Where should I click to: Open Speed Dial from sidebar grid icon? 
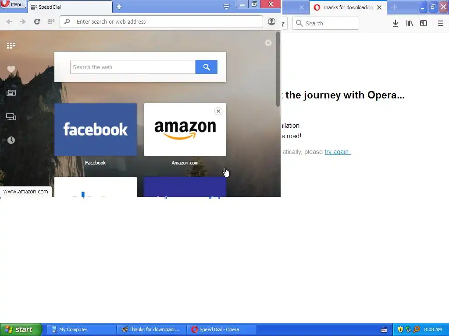click(x=11, y=45)
